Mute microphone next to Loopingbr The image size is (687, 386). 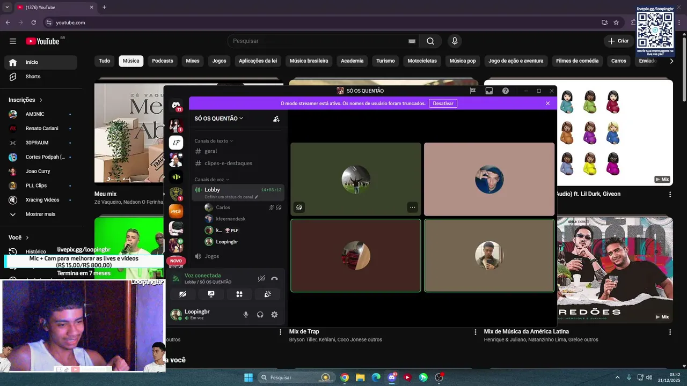pos(246,315)
